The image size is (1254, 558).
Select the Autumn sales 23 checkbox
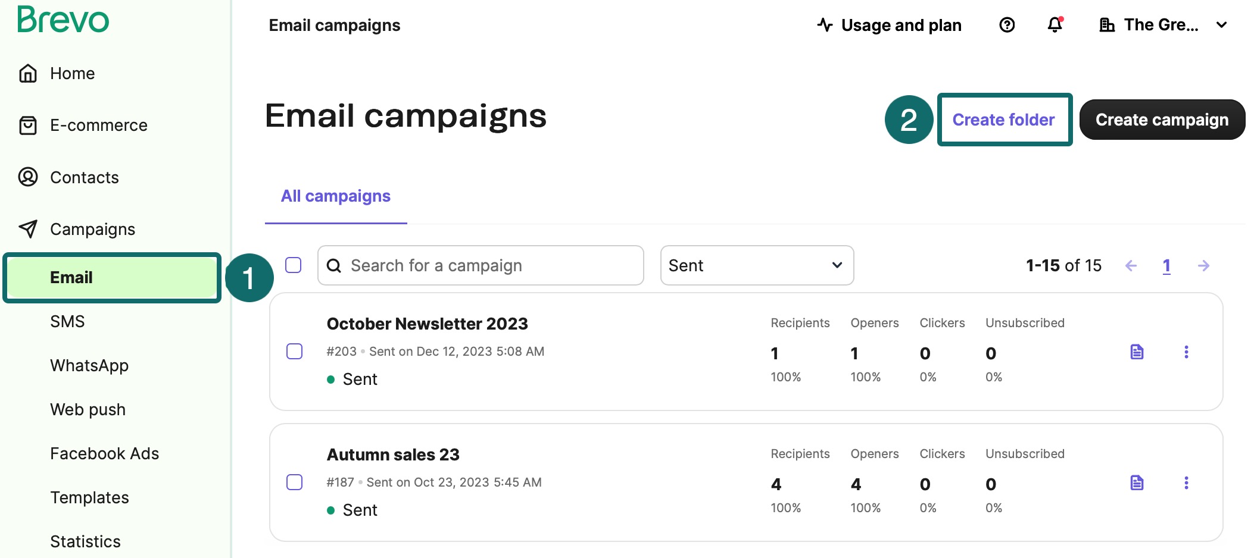295,482
